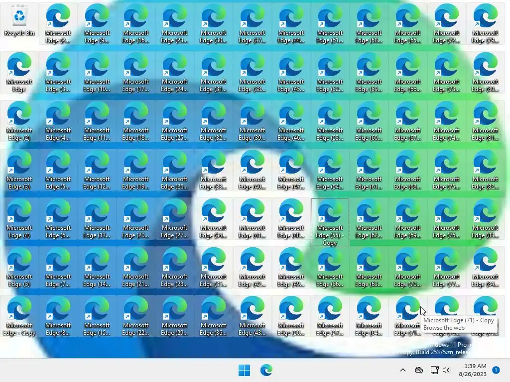Select the Microsoft Edge (37... shortcut
The height and width of the screenshot is (382, 510).
(x=253, y=24)
